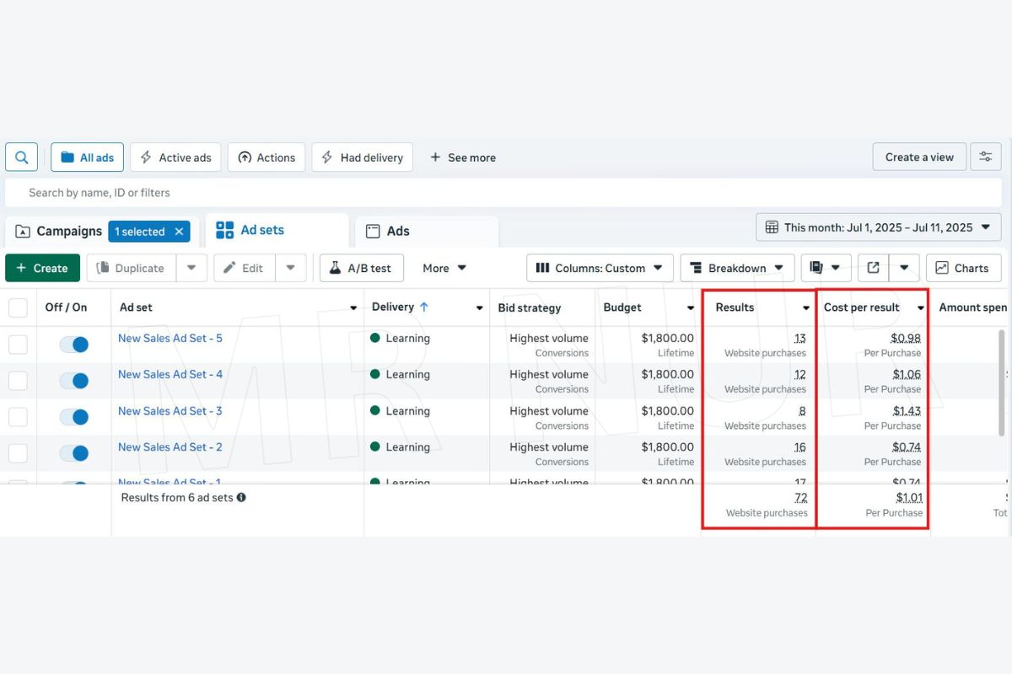
Task: Expand the Breakdown dropdown
Action: point(736,268)
